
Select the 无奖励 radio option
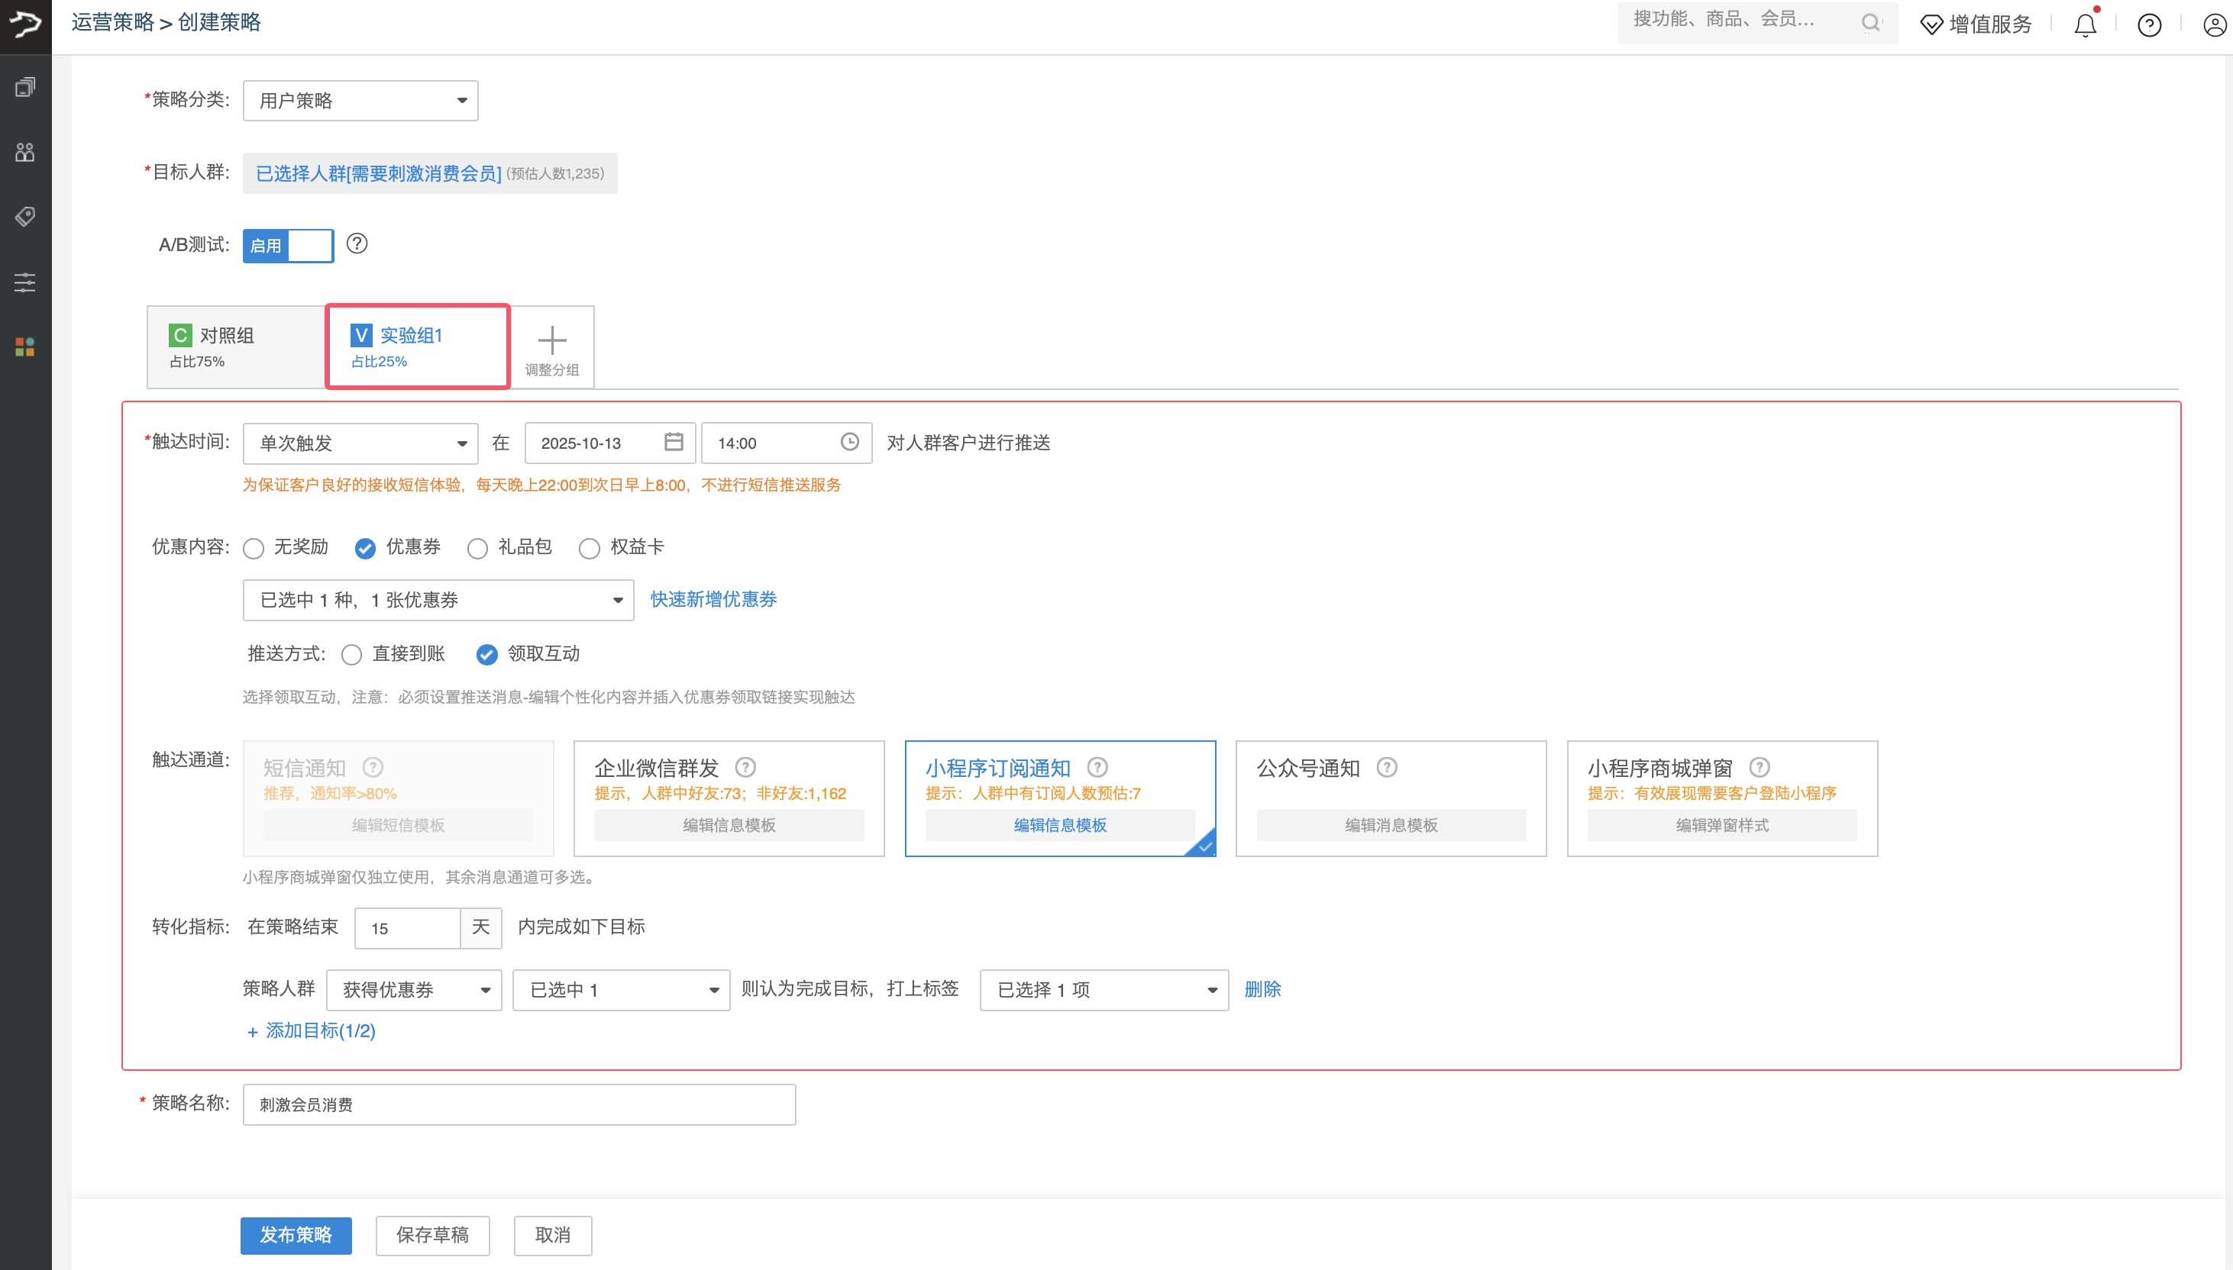(x=254, y=548)
